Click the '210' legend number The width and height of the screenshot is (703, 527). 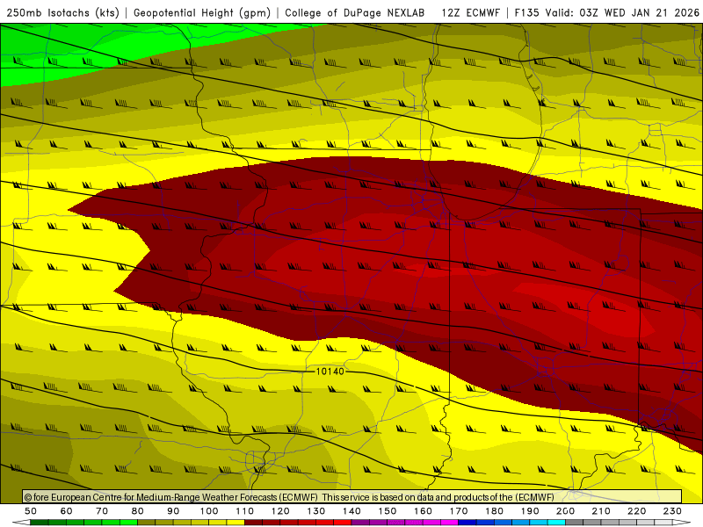(x=601, y=511)
